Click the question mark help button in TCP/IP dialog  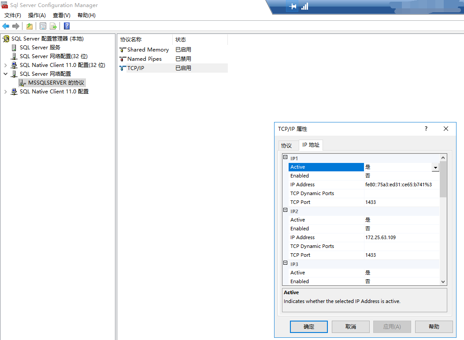(x=426, y=129)
